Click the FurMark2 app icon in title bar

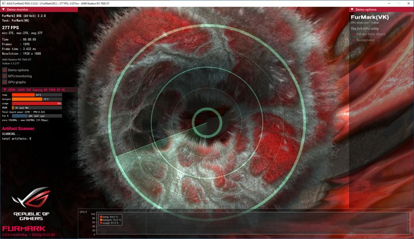(x=4, y=4)
